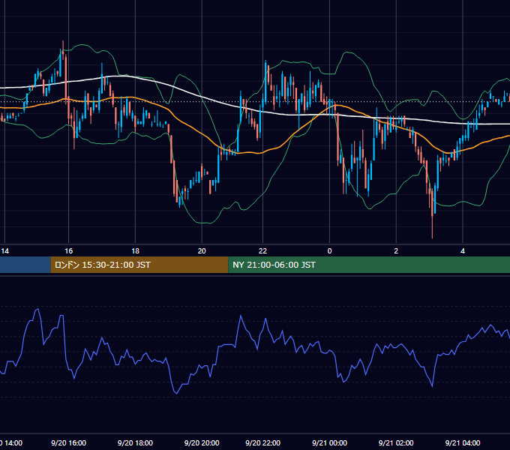Click the 16 hour label on the upper axis

(69, 251)
